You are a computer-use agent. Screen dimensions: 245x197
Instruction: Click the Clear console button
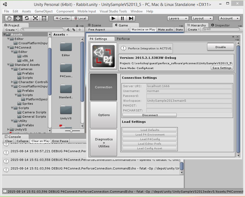(x=9, y=141)
